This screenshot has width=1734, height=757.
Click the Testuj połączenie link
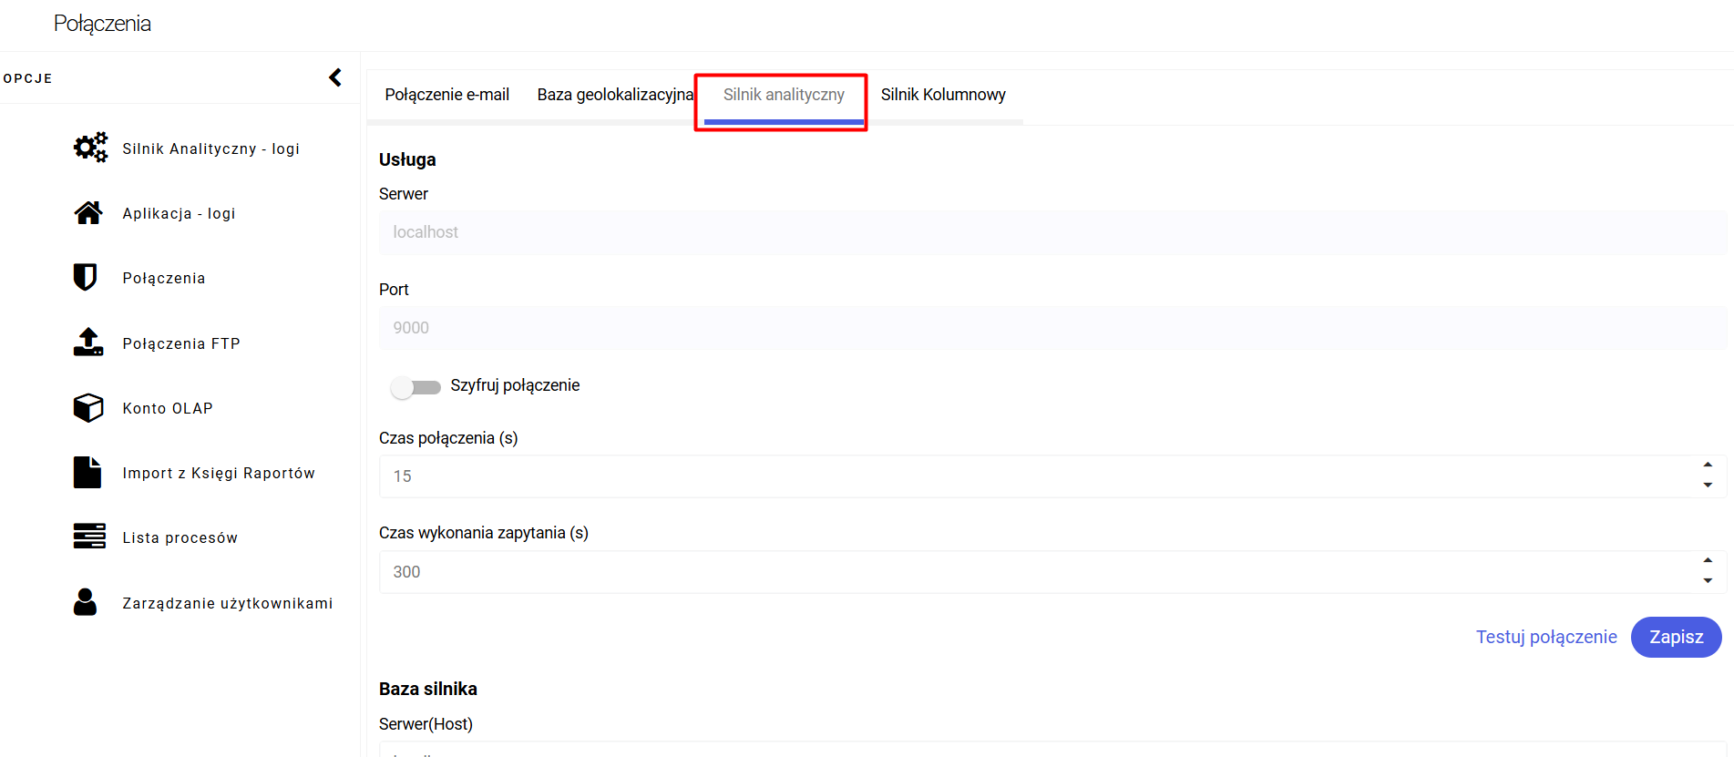(1546, 637)
